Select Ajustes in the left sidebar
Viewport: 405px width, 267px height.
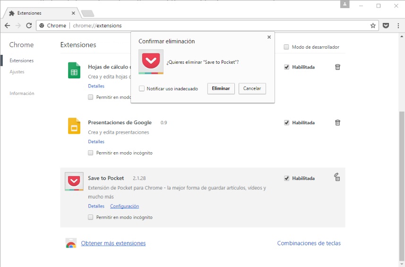tap(17, 72)
